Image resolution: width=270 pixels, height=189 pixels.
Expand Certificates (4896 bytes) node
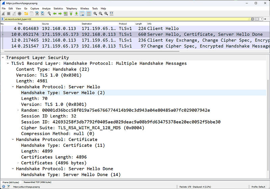pos(18,163)
